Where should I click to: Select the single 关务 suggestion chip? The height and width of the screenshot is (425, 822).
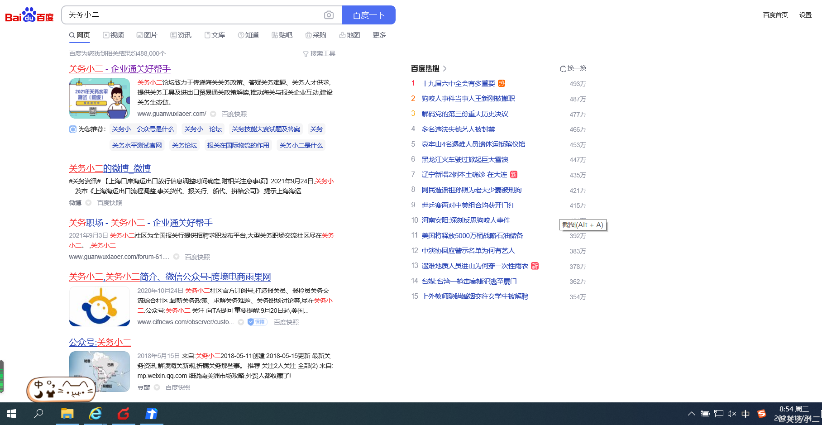coord(316,129)
